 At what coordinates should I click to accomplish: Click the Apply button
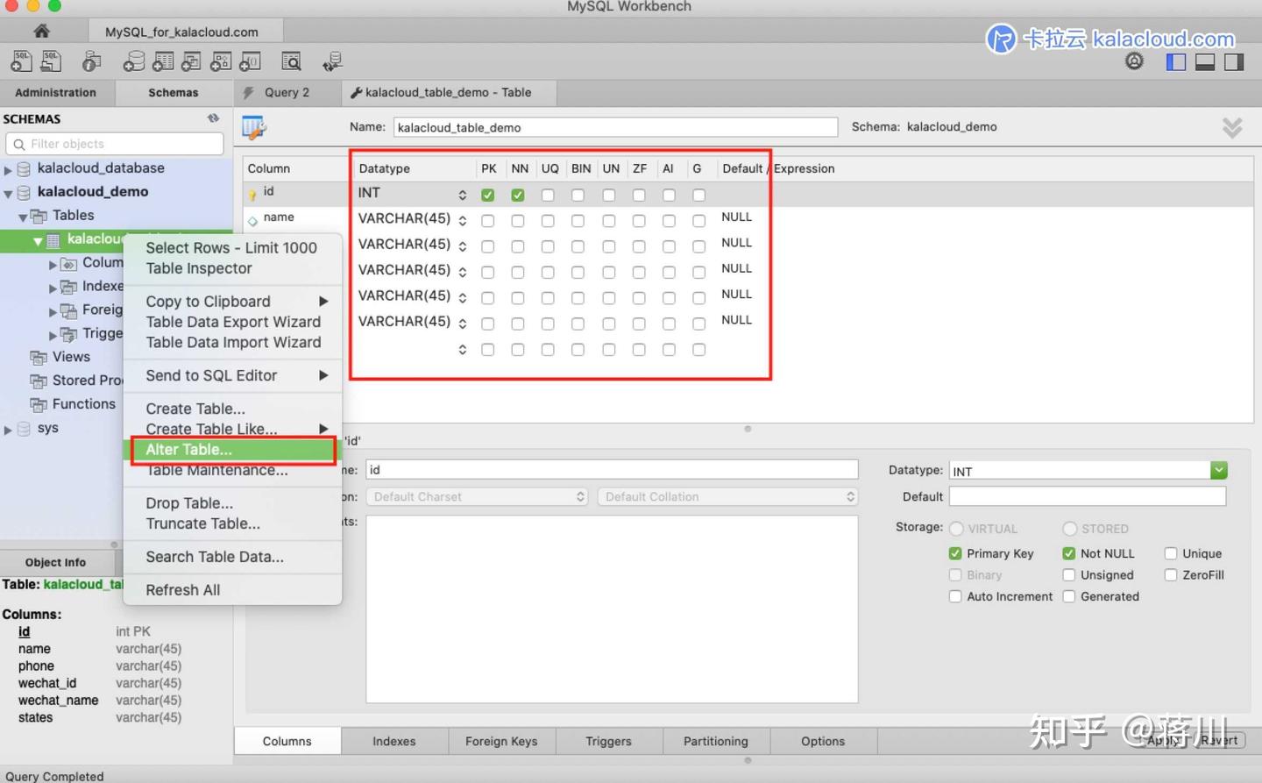[1163, 740]
